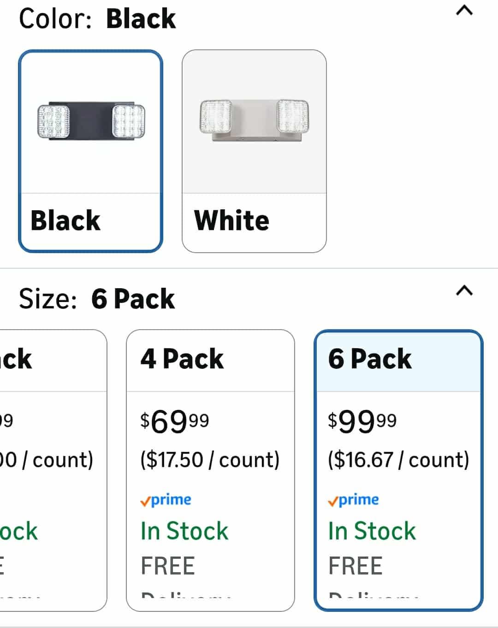Click the Size: 6 Pack heading
Viewport: 498px width, 628px height.
pos(97,299)
